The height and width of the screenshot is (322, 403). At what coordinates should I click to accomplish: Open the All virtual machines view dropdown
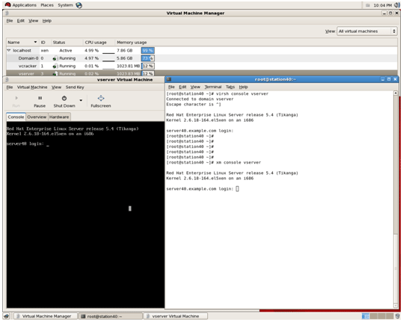pos(367,31)
